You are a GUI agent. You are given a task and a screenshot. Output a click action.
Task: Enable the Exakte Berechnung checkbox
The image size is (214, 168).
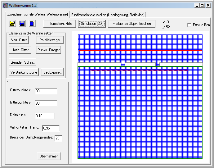click(189, 25)
